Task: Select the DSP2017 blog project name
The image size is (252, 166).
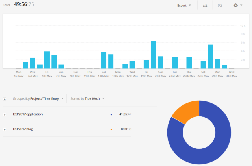Action: tap(23, 129)
